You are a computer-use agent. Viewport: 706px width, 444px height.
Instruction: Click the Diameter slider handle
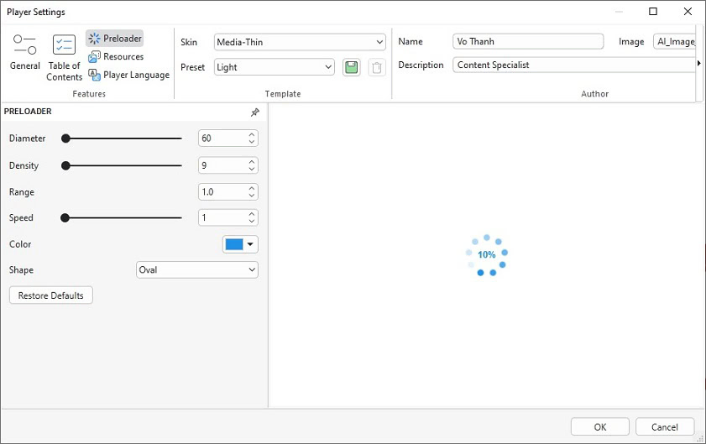click(65, 138)
